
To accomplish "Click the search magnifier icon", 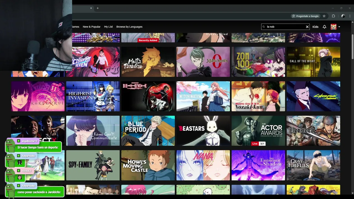I will [264, 27].
